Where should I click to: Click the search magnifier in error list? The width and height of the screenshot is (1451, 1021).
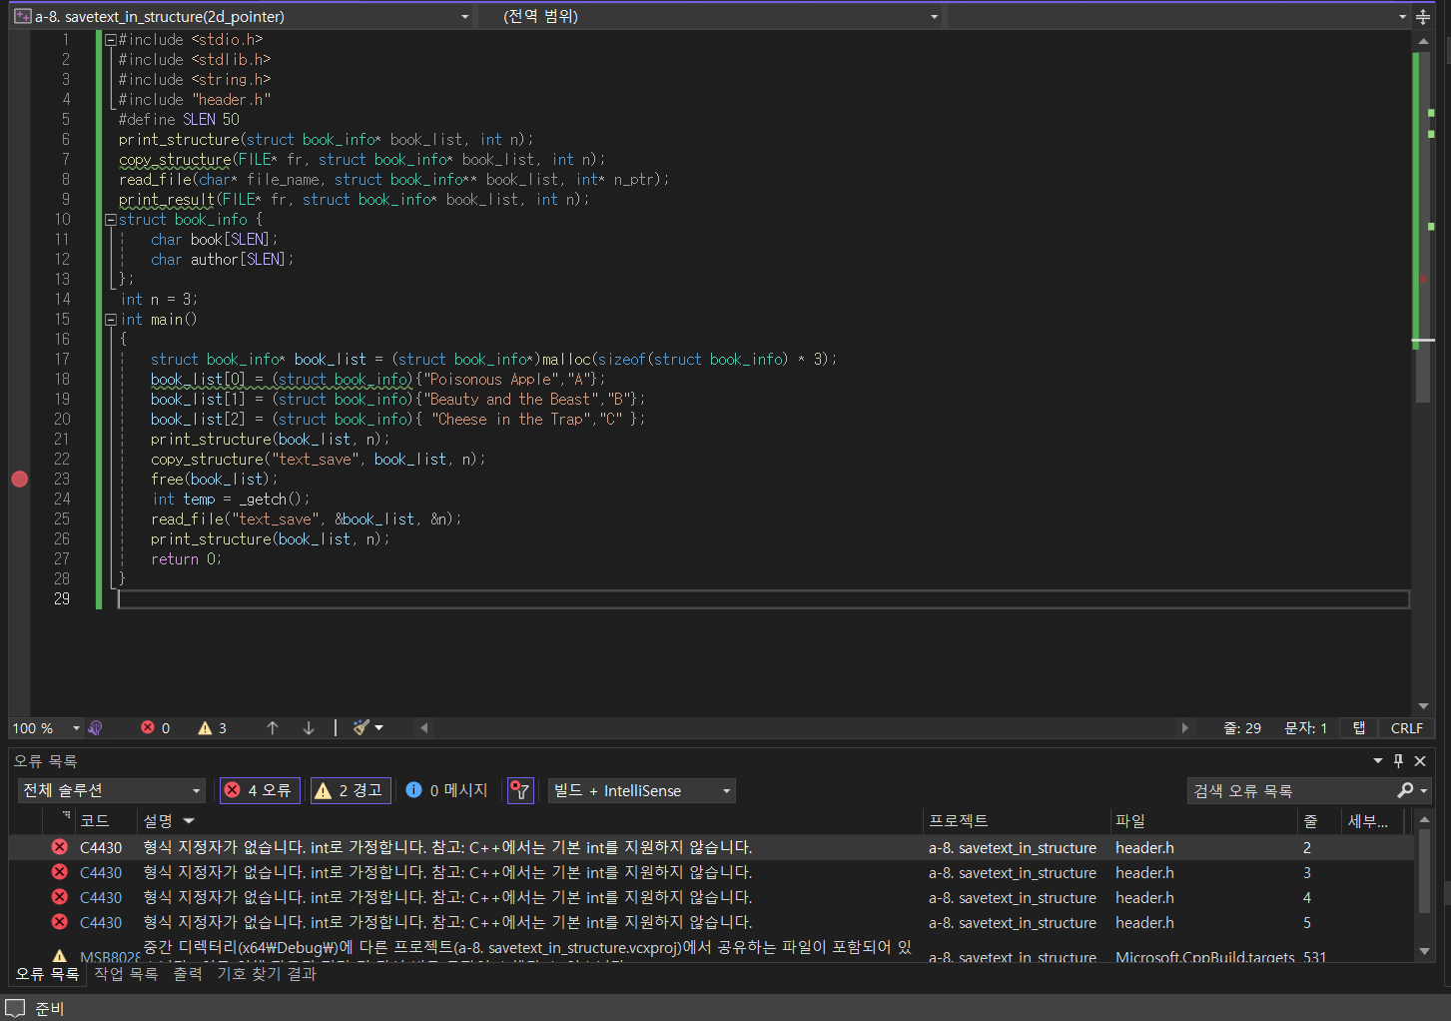tap(1406, 790)
